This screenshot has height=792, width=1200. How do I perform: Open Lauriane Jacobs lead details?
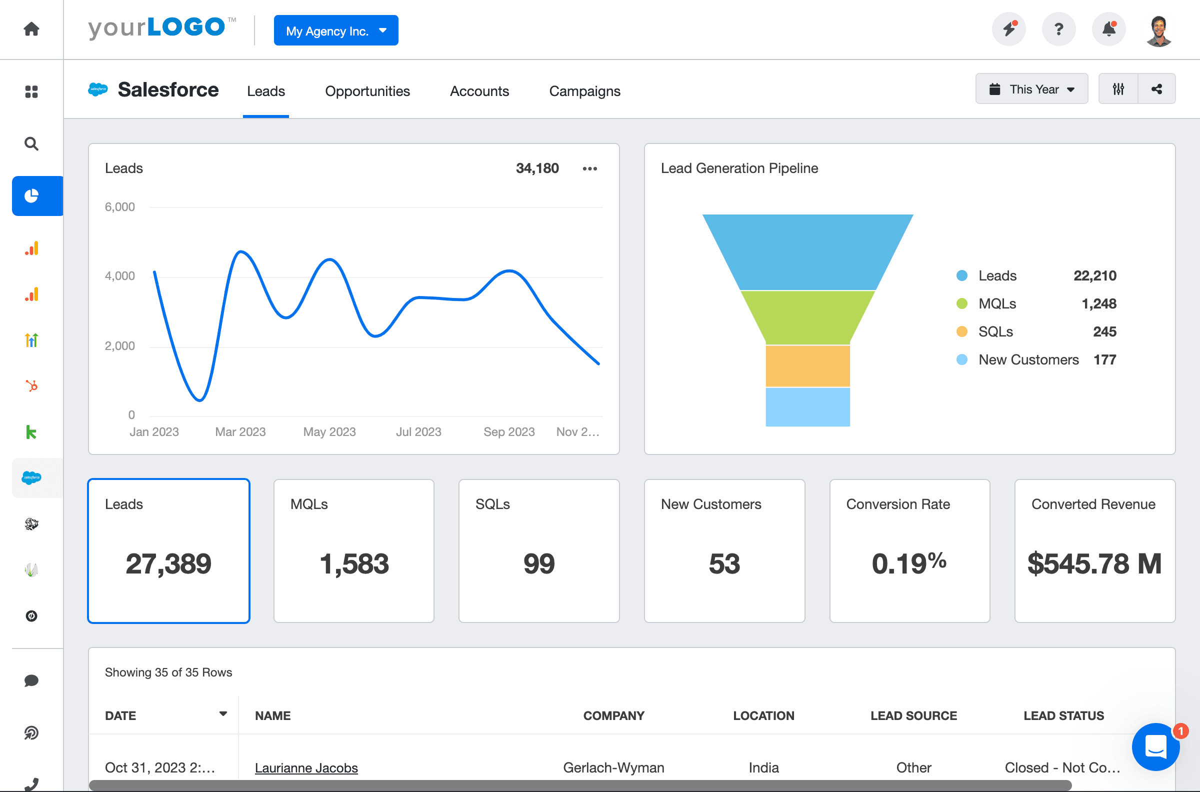[x=306, y=767]
